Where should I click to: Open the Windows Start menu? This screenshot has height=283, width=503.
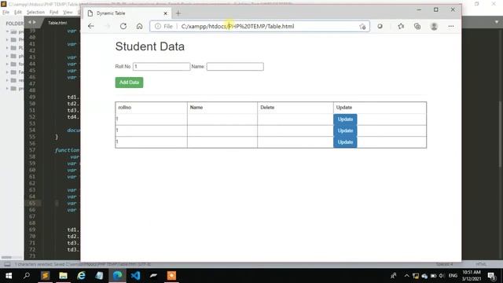point(9,276)
